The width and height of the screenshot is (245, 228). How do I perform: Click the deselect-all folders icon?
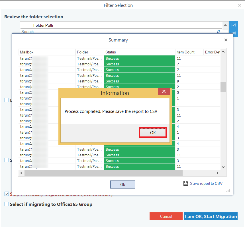[x=233, y=33]
